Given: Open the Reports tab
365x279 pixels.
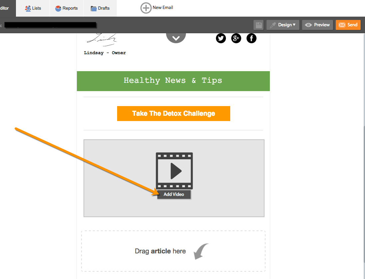Looking at the screenshot, I should (66, 8).
